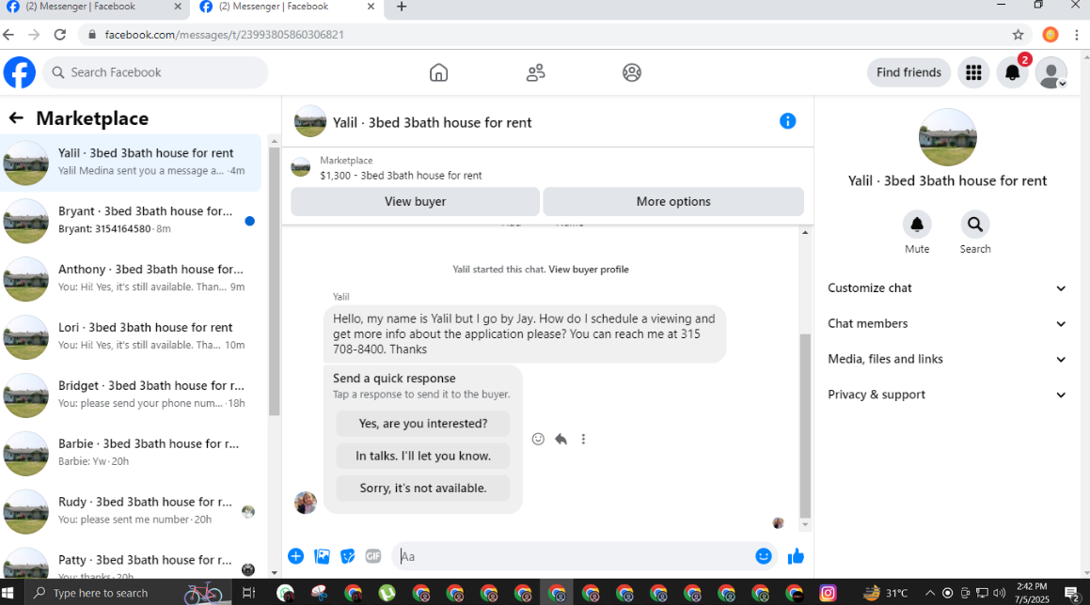Image resolution: width=1090 pixels, height=605 pixels.
Task: Open the Rudy conversation
Action: click(x=131, y=510)
